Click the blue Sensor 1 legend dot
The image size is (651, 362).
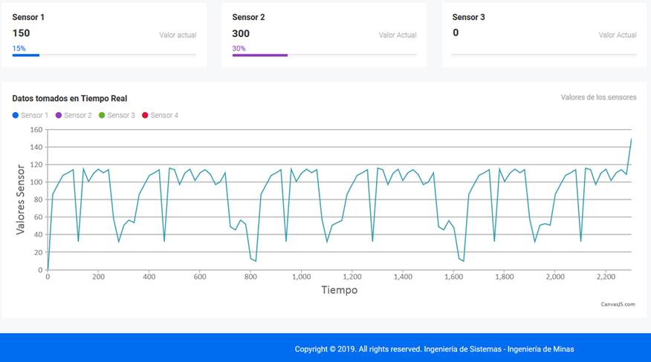click(16, 116)
